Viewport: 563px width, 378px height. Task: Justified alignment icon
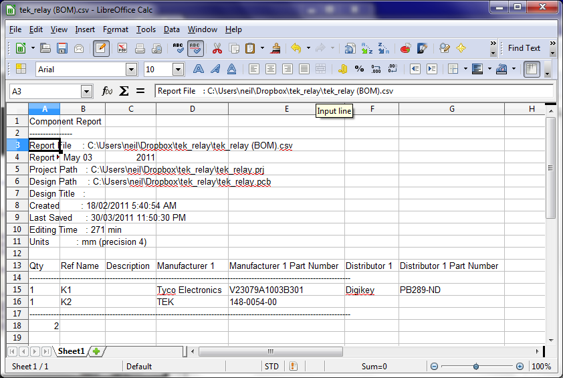(x=304, y=69)
